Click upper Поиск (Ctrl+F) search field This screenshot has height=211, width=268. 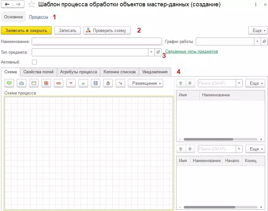point(217,83)
